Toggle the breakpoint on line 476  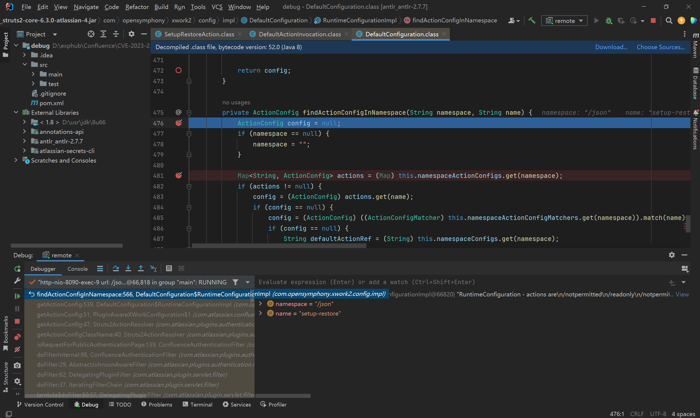[x=179, y=123]
